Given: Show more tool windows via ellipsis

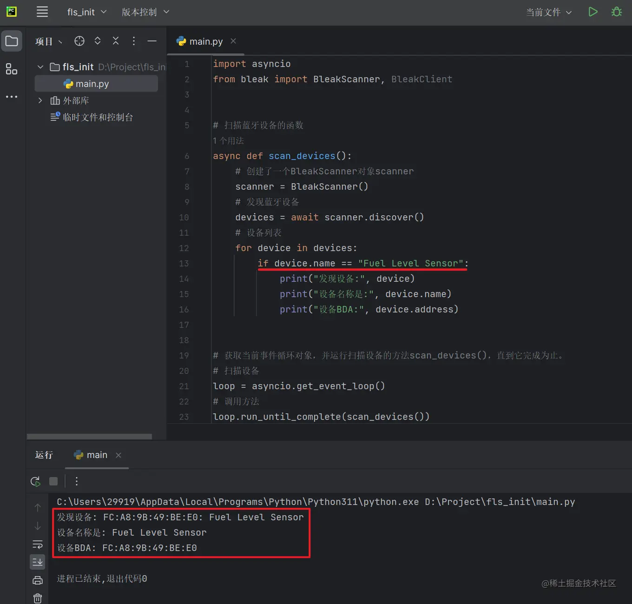Looking at the screenshot, I should pos(12,97).
